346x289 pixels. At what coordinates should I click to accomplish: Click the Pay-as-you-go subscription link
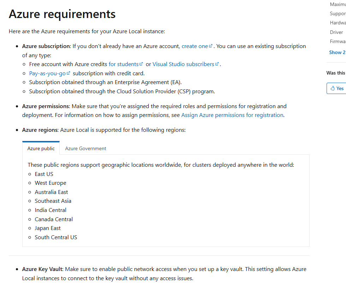tap(47, 73)
